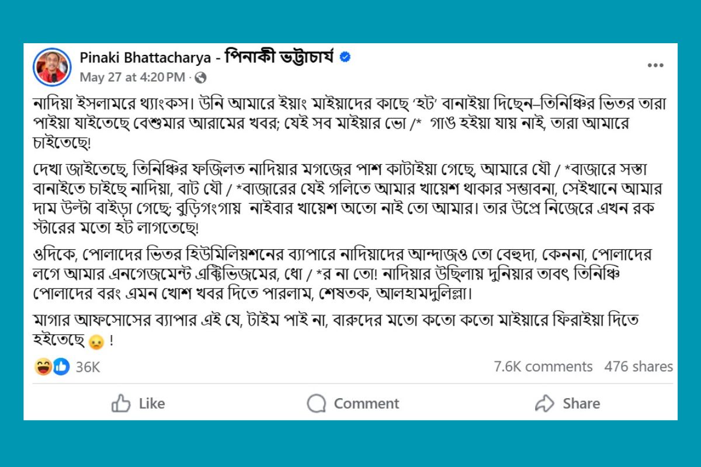Show the 7.6K comments
The image size is (701, 467).
click(x=543, y=367)
